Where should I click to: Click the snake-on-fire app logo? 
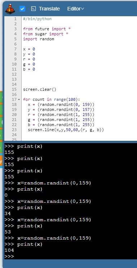tap(10, 9)
